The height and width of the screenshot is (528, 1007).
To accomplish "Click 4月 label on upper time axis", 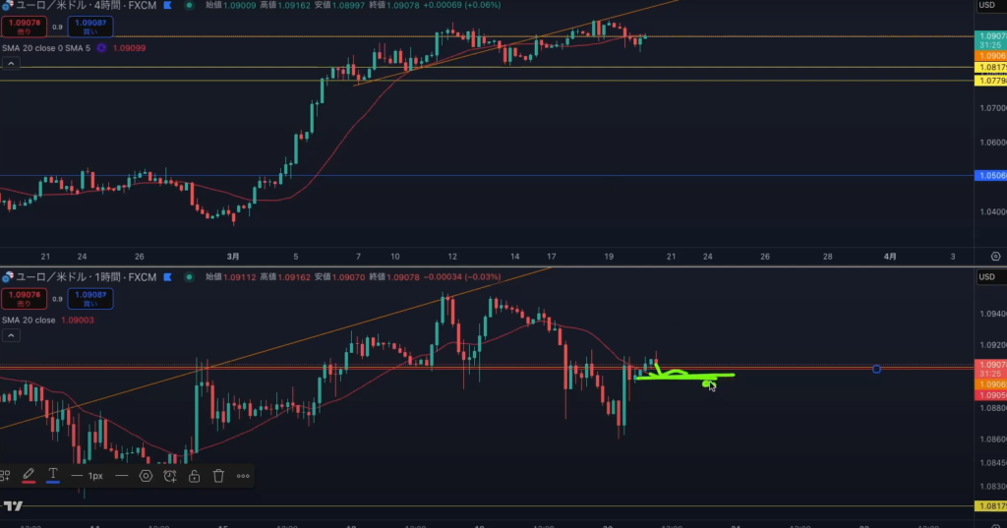I will tap(890, 257).
